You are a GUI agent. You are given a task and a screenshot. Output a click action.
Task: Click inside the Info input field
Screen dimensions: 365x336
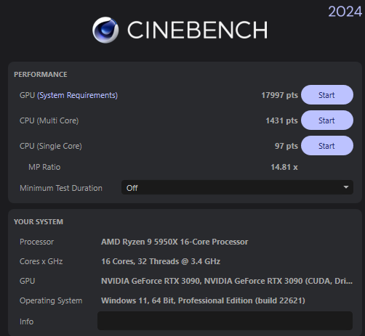(x=225, y=321)
